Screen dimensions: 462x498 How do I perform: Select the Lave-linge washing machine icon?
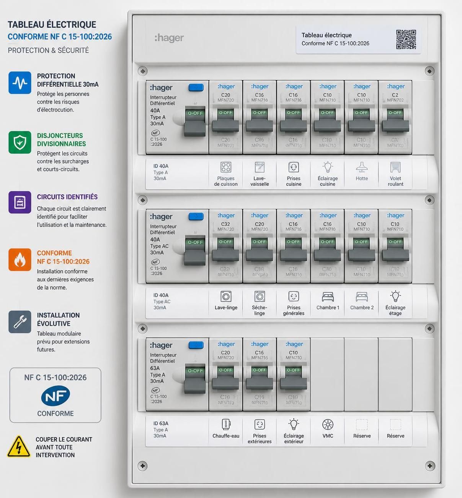226,296
